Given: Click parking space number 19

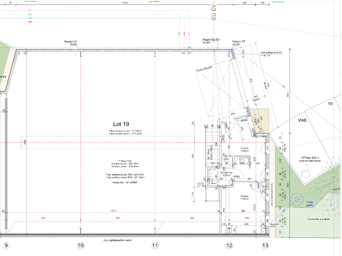Looking at the screenshot, I should point(330,104).
